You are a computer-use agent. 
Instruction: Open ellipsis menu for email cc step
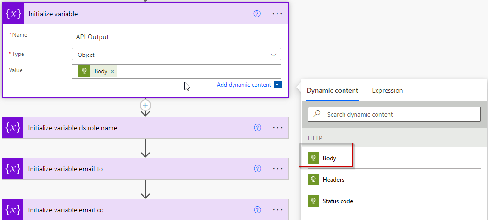pos(277,210)
